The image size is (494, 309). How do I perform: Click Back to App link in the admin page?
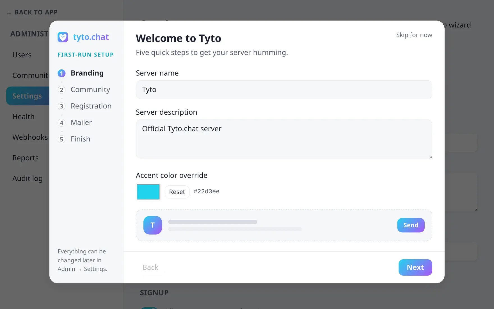pyautogui.click(x=32, y=12)
